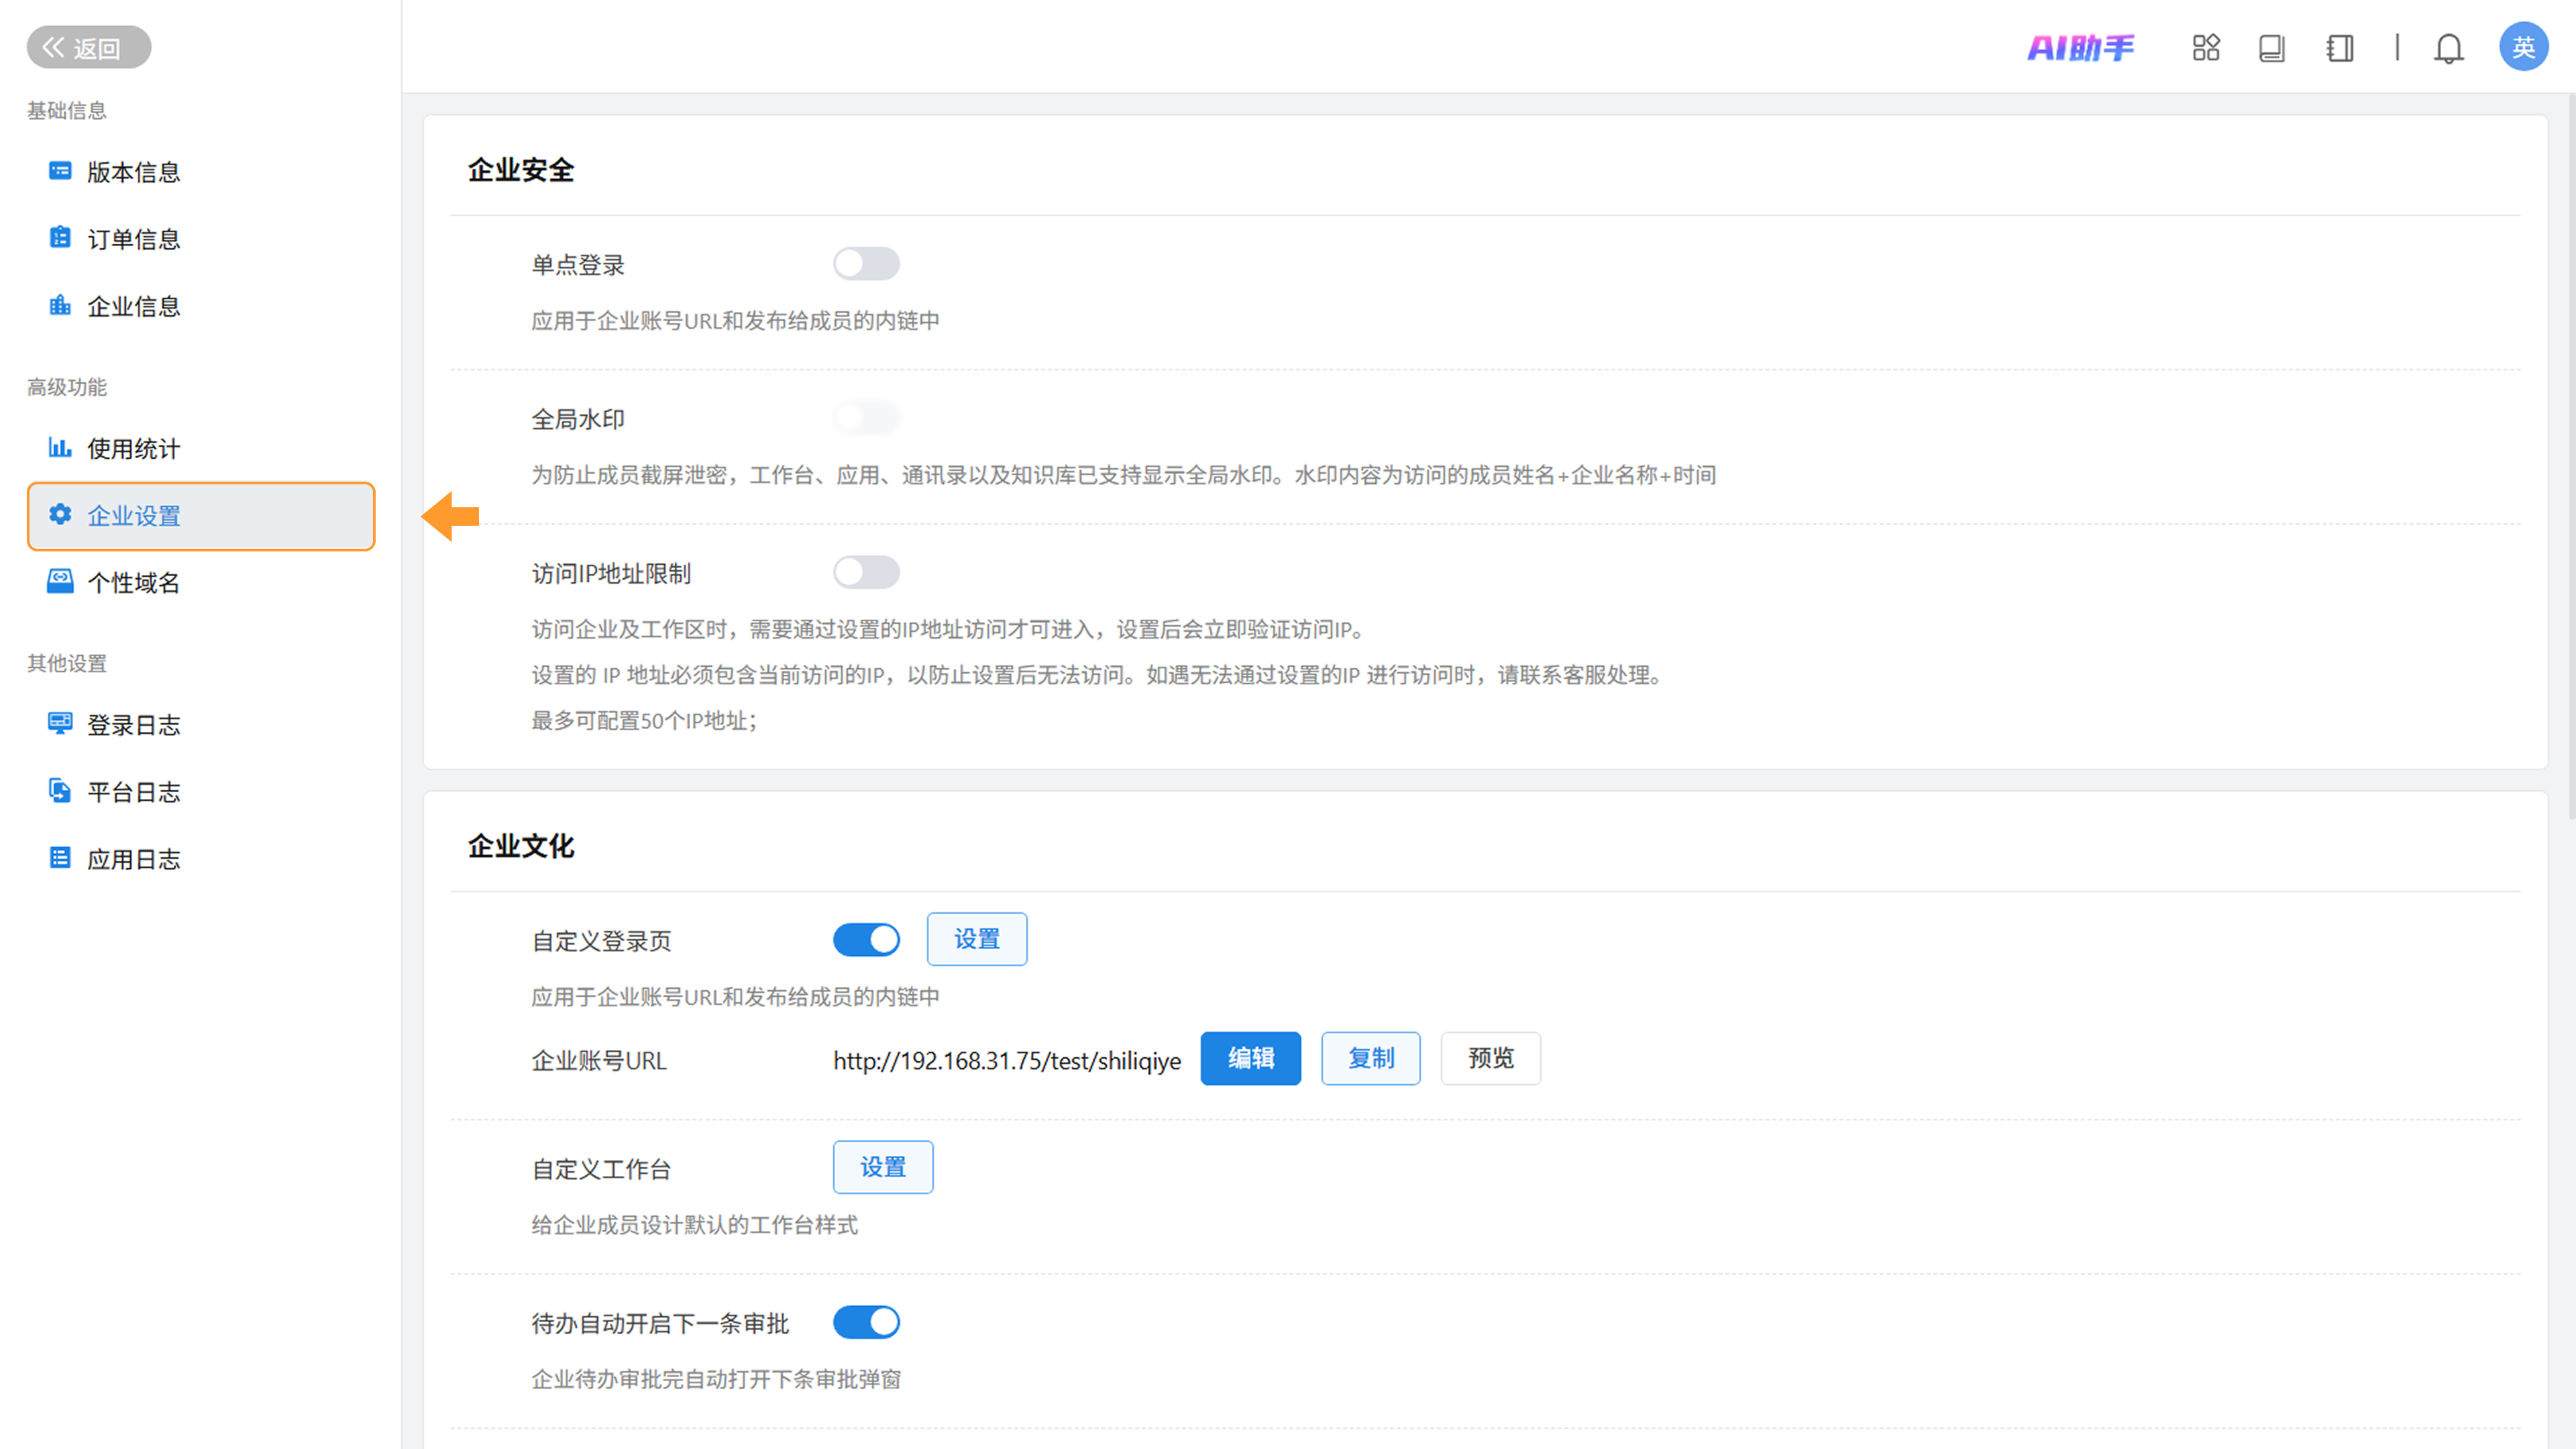Select 平台日志 in sidebar
The height and width of the screenshot is (1449, 2576).
coord(133,792)
